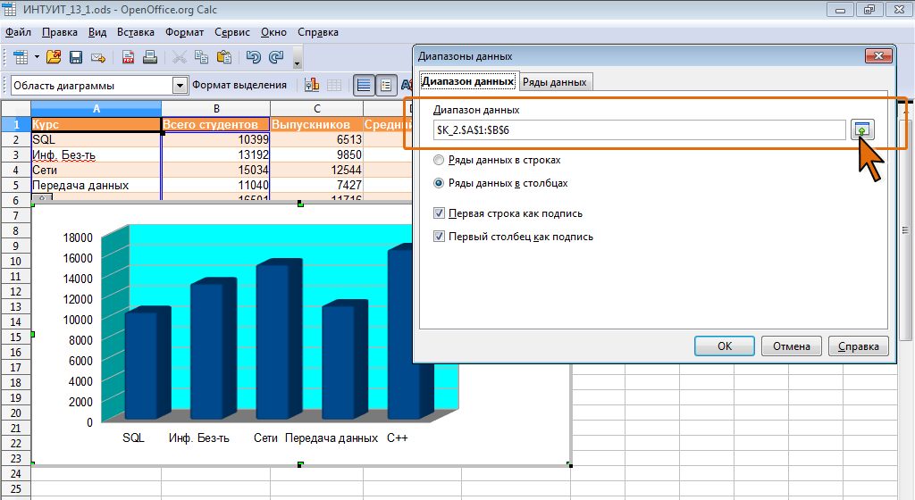This screenshot has width=915, height=500.
Task: Click column C header
Action: [317, 108]
